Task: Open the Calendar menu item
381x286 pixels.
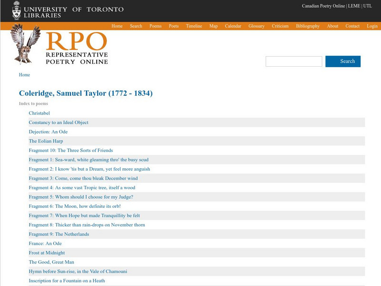Action: (x=233, y=26)
